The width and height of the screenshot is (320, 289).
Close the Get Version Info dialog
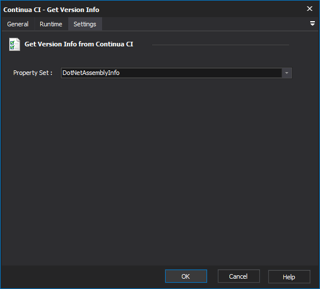pos(310,9)
